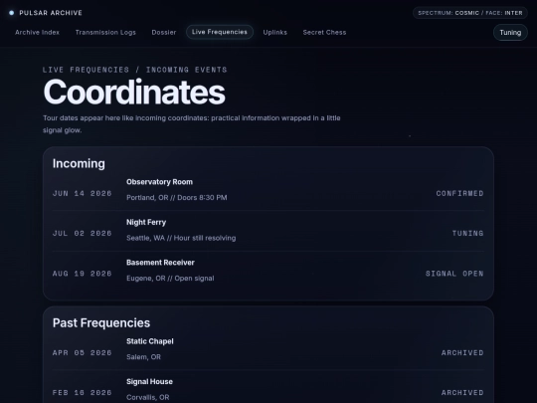Click the APR 05 2026 date
The image size is (537, 403).
(x=83, y=352)
